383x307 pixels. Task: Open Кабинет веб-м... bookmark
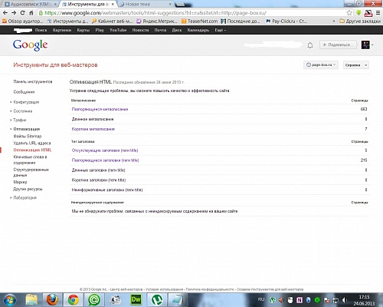pos(113,21)
